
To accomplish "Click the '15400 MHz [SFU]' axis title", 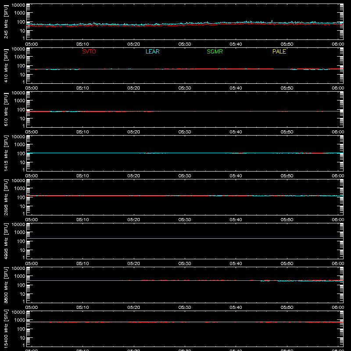I will coord(6,329).
